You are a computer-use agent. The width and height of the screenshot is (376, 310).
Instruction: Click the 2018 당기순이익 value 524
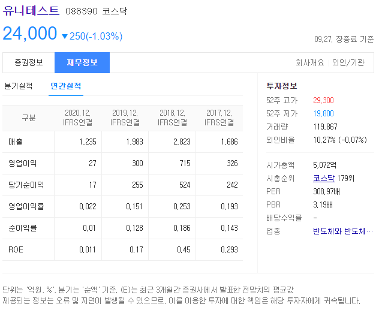click(185, 185)
